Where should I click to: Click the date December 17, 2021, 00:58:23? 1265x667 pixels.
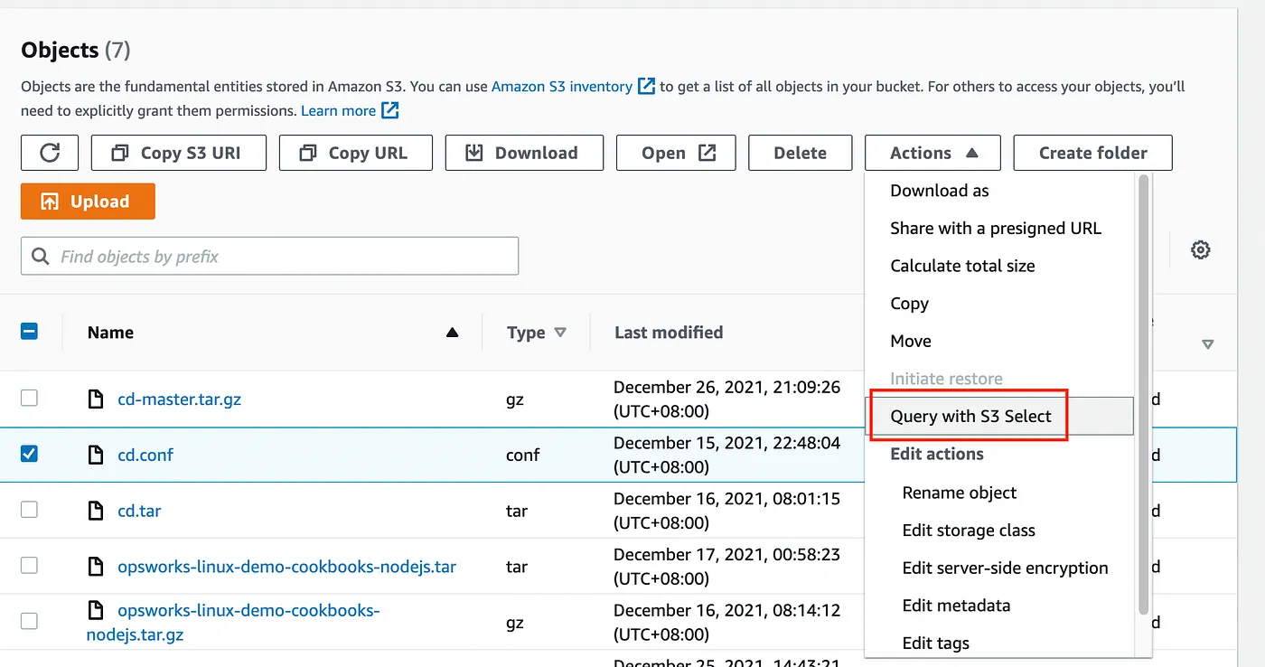click(x=726, y=555)
